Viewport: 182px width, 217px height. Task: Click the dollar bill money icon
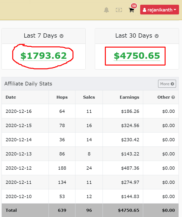119,10
